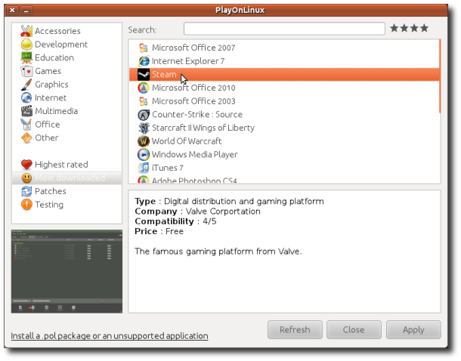Select 'Counter-Strike : Source' entry
The image size is (461, 361).
[197, 115]
